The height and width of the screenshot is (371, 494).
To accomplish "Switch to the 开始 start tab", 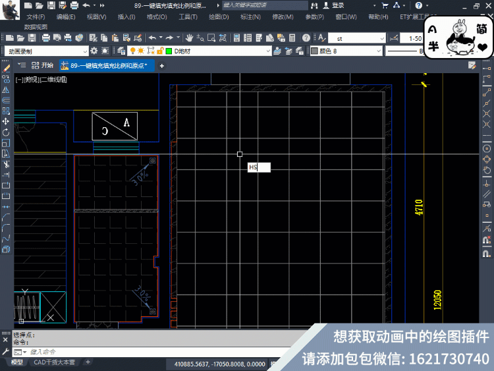I will coord(43,65).
